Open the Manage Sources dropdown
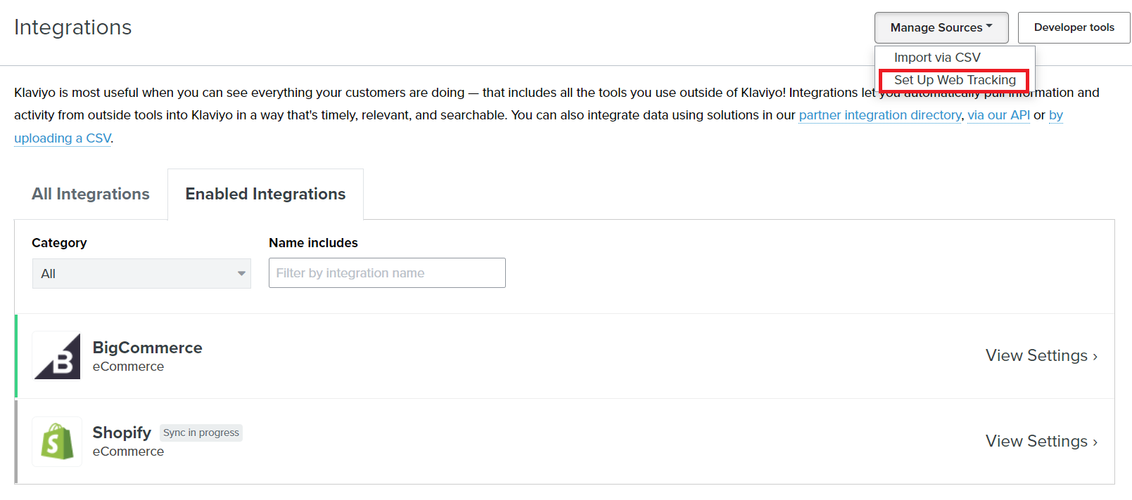1132x500 pixels. point(941,27)
